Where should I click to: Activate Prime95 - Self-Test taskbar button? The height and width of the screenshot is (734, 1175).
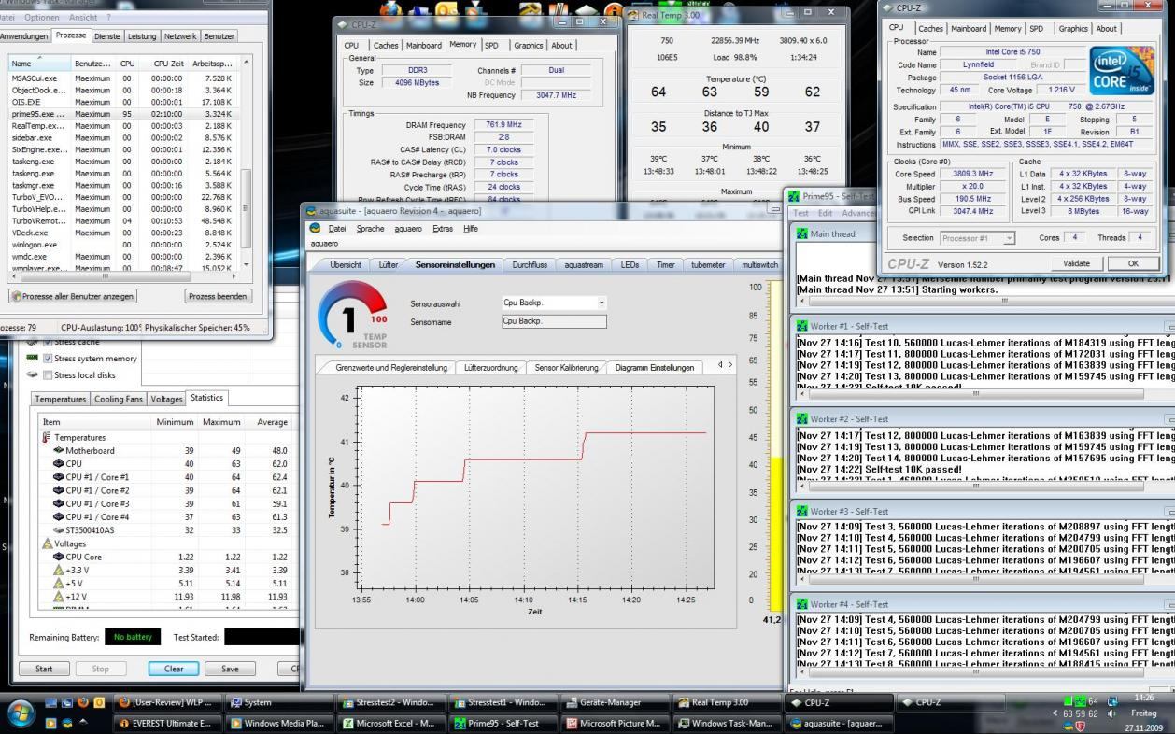503,723
